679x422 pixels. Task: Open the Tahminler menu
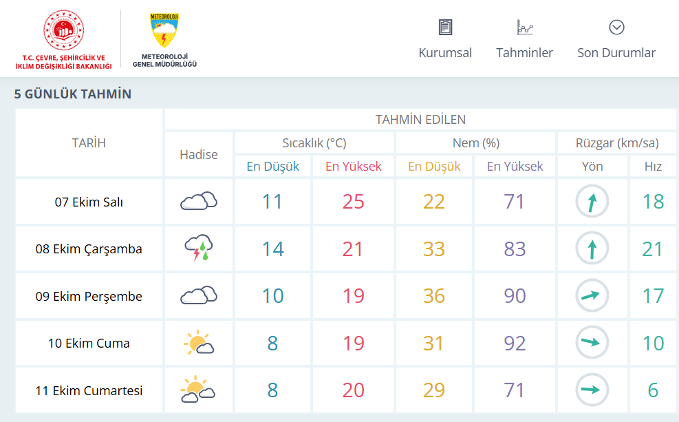coord(524,53)
